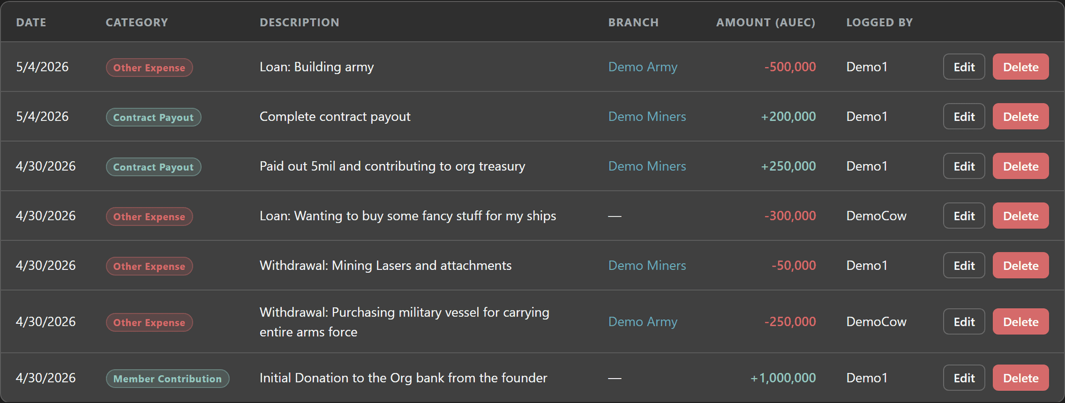Viewport: 1065px width, 403px height.
Task: Click Contract Payout badge in 'Paid out 5mil' row
Action: pyautogui.click(x=154, y=167)
